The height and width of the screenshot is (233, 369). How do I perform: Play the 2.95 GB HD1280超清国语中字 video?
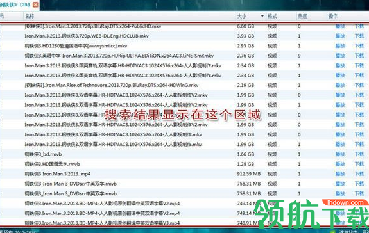click(x=340, y=45)
